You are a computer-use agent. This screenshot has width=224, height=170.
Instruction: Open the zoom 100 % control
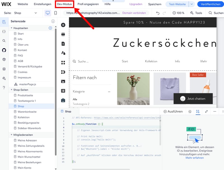[178, 13]
